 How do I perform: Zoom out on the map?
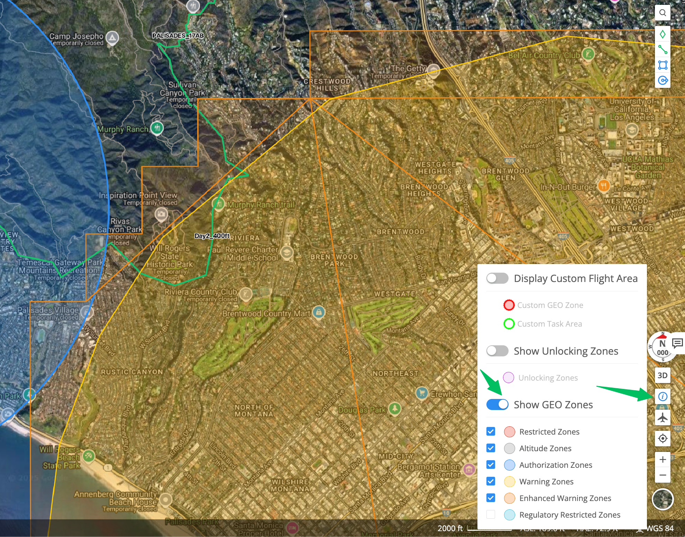pos(663,475)
